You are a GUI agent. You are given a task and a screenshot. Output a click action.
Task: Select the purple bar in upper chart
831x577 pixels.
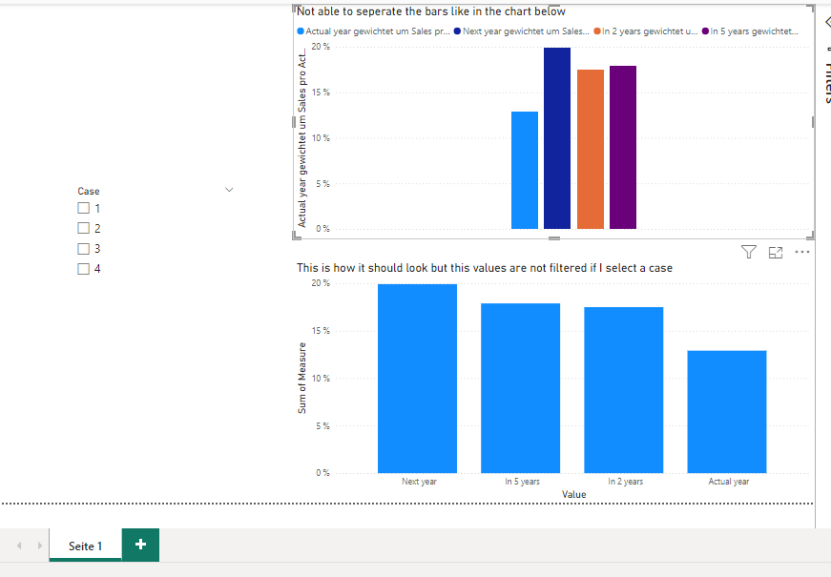[x=623, y=147]
